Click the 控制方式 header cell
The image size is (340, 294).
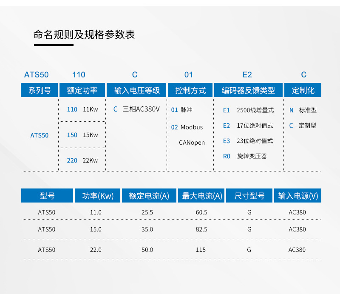click(x=190, y=90)
